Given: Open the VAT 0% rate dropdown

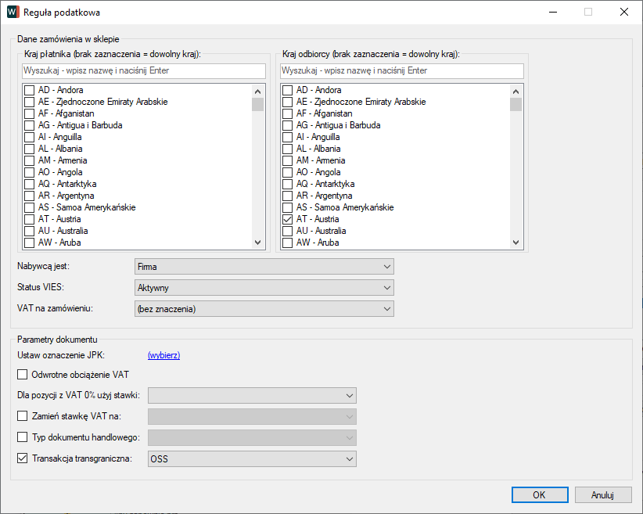Looking at the screenshot, I should [252, 396].
